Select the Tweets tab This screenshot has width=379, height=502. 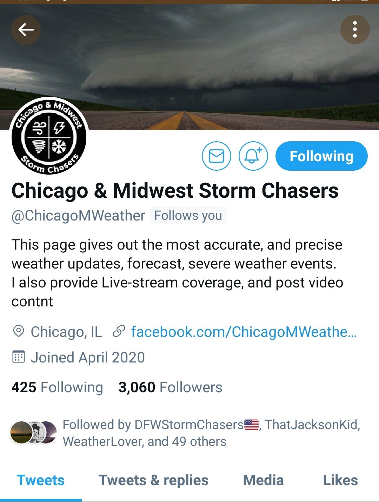pos(41,480)
